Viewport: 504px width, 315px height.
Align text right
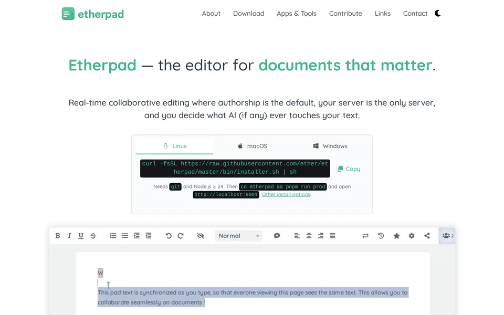tap(321, 236)
